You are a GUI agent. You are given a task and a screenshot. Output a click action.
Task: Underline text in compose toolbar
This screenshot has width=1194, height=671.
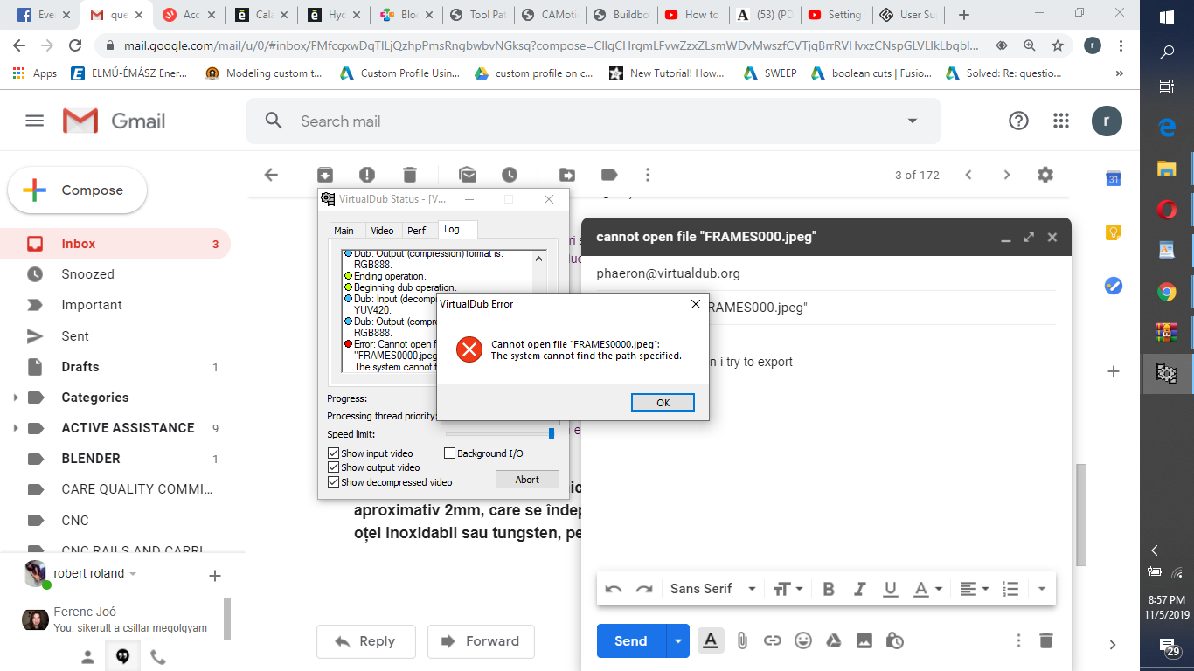pyautogui.click(x=891, y=589)
